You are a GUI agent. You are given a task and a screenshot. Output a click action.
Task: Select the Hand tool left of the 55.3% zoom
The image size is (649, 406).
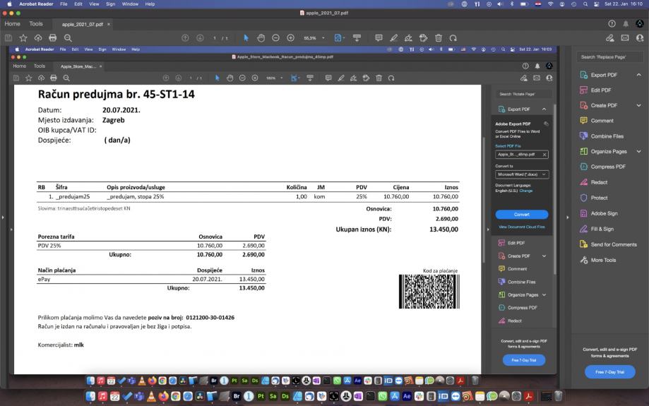point(261,37)
